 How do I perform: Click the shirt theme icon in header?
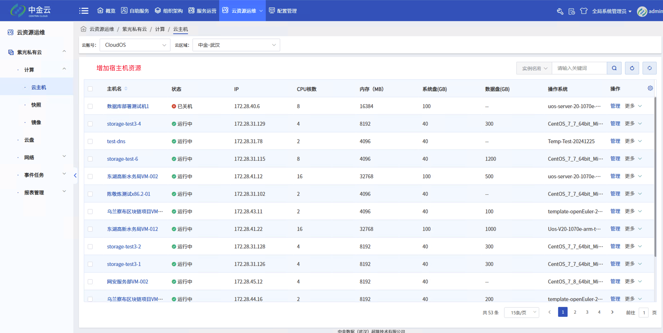pyautogui.click(x=584, y=11)
